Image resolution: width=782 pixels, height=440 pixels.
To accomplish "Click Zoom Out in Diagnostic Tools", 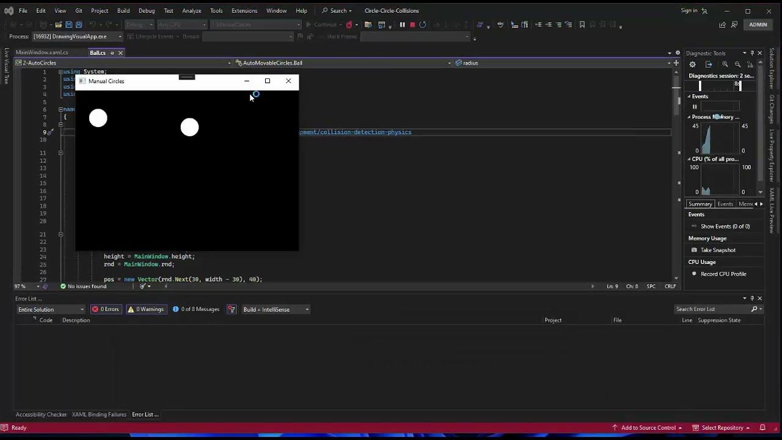I will (x=737, y=64).
